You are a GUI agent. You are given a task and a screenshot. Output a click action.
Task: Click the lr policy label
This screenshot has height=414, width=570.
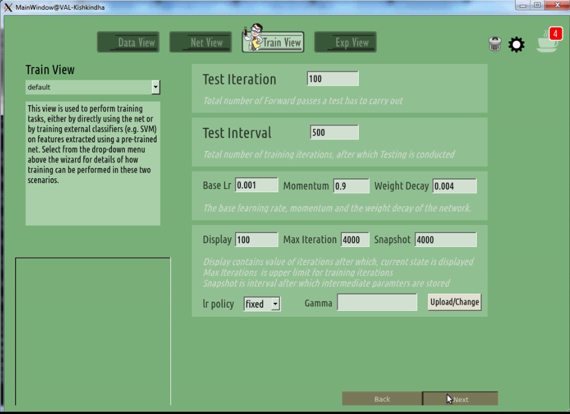coord(218,303)
